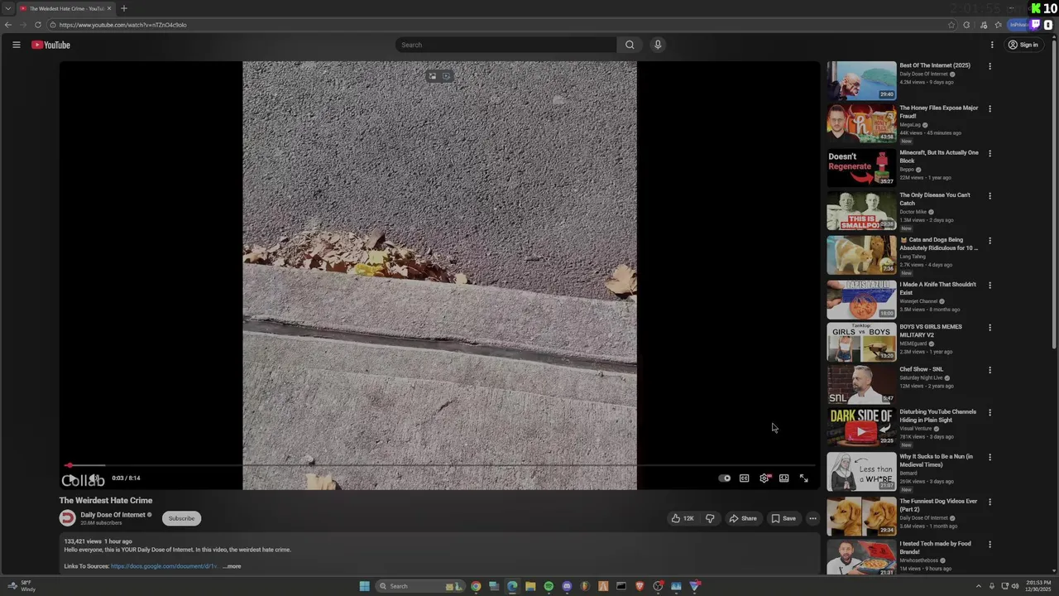Like the video with thumbs up

click(x=683, y=518)
